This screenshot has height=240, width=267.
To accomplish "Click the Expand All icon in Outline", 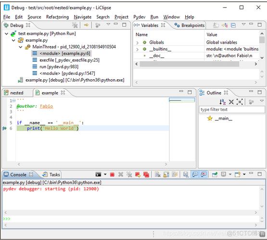I will pyautogui.click(x=240, y=102).
